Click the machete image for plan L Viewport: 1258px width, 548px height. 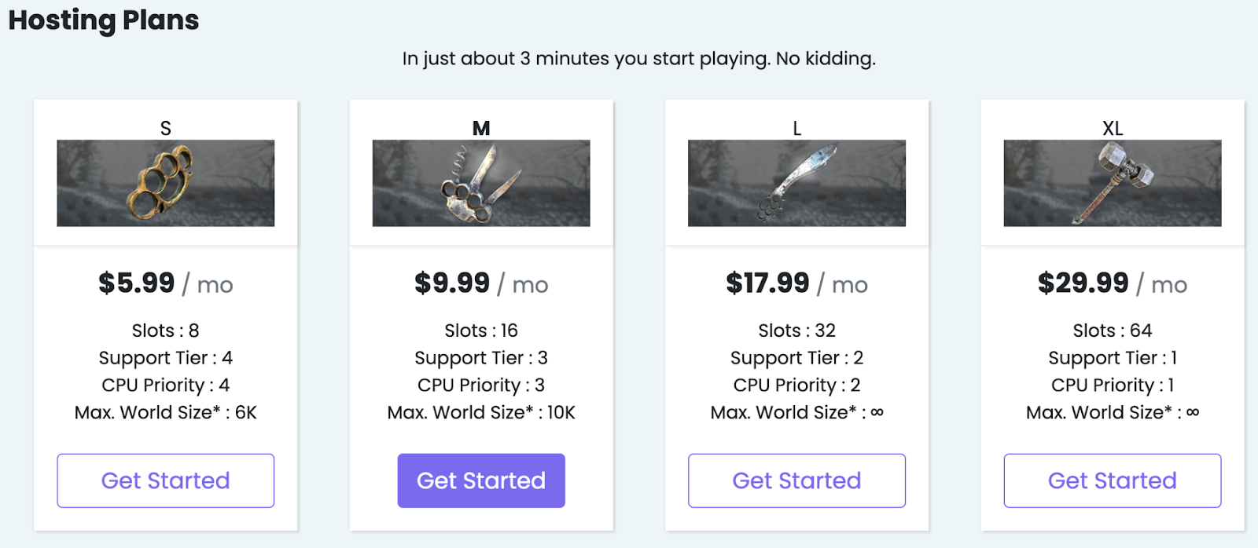point(796,183)
